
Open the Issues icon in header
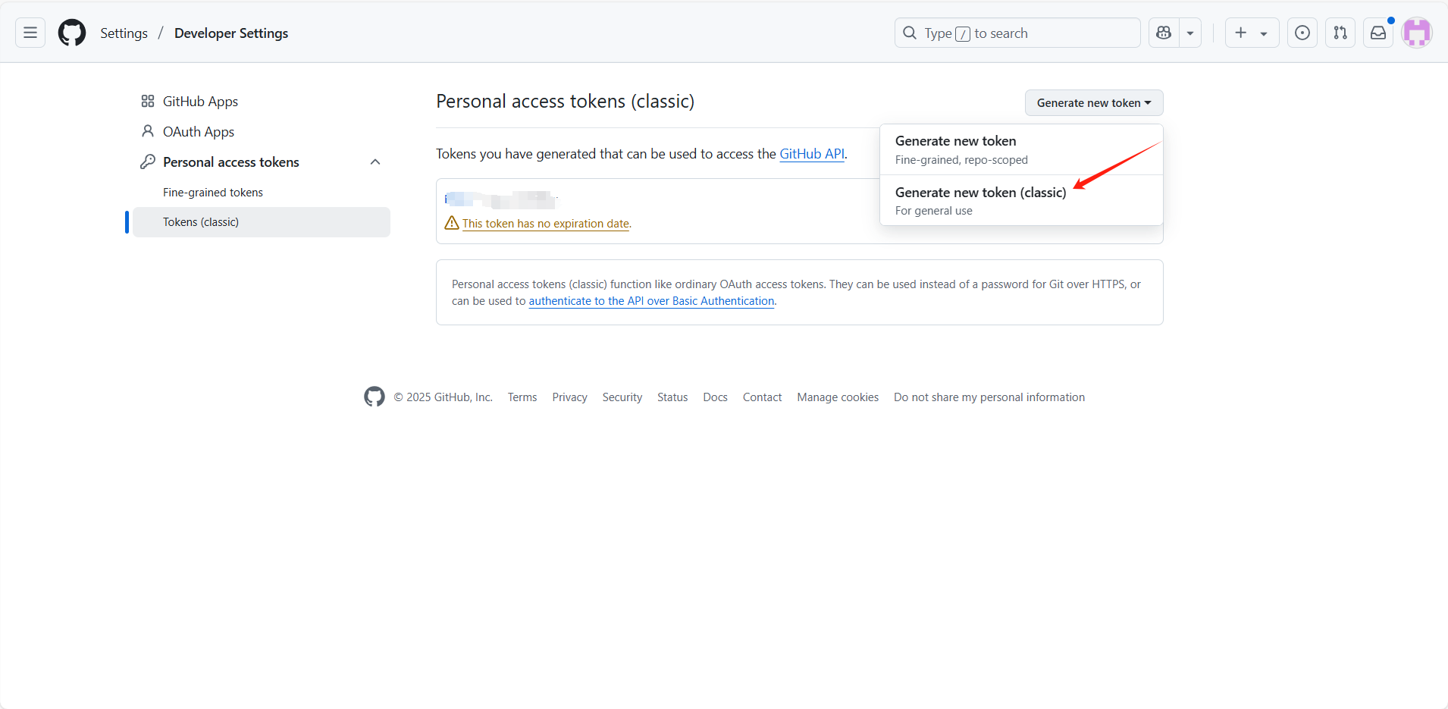pyautogui.click(x=1302, y=33)
